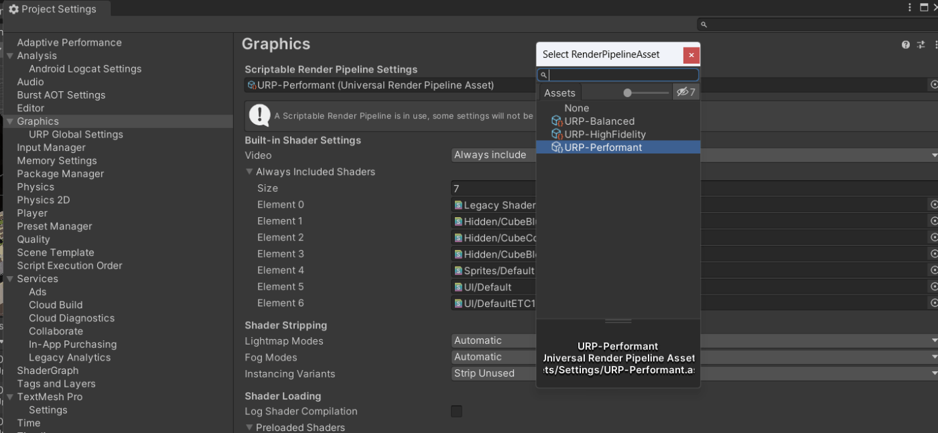938x433 pixels.
Task: Open the Fog Modes dropdown
Action: [x=695, y=357]
